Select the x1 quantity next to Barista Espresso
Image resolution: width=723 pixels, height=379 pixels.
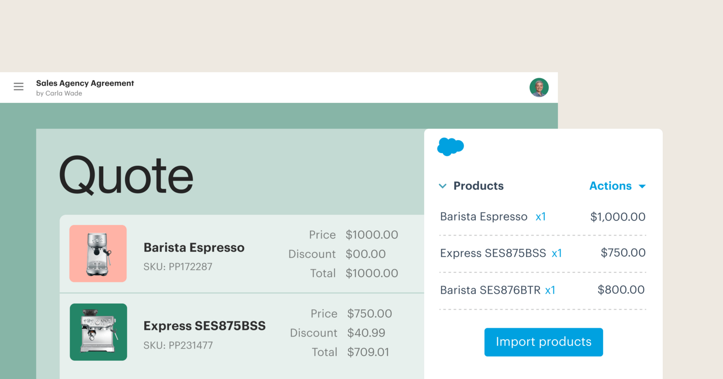(x=541, y=217)
